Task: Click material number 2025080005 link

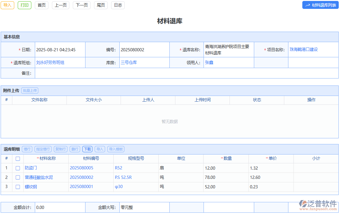Action: [82, 168]
